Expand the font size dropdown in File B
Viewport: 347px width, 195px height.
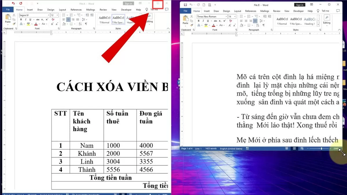235,16
